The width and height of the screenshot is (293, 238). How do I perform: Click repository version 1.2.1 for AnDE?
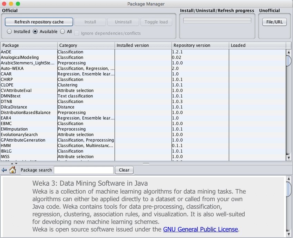200,52
